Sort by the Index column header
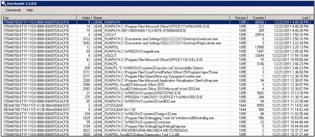The image size is (315, 137). pyautogui.click(x=84, y=18)
